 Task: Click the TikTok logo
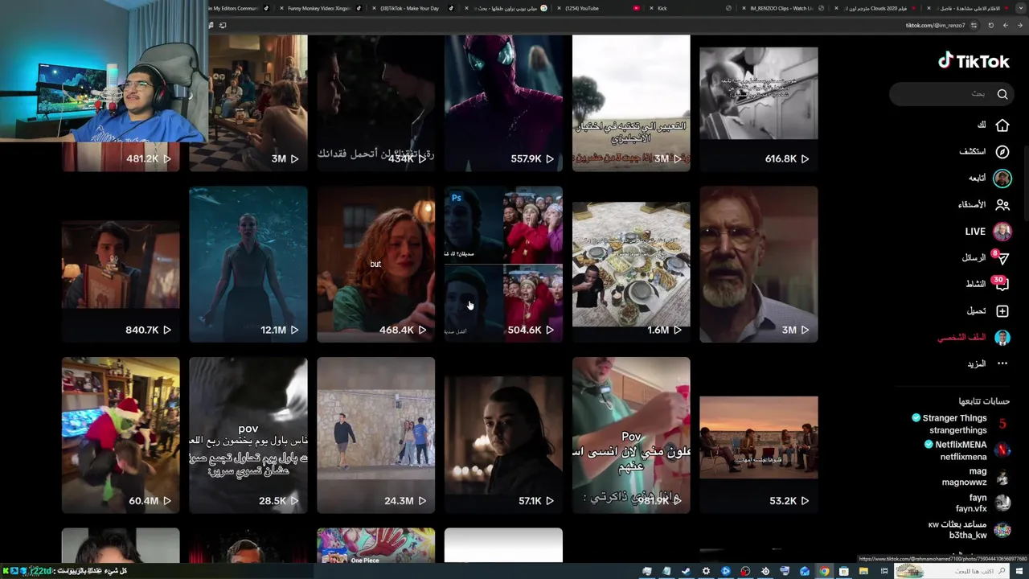click(974, 61)
